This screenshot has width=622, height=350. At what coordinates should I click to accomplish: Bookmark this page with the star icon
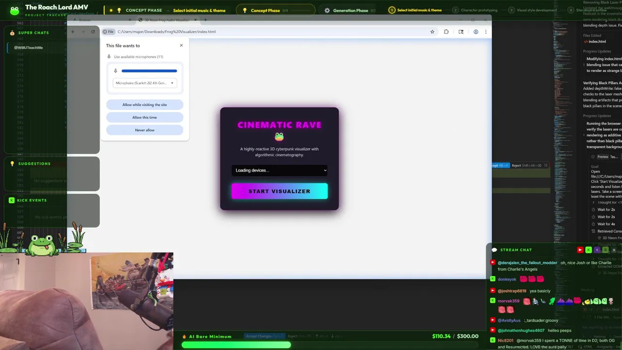point(432,32)
